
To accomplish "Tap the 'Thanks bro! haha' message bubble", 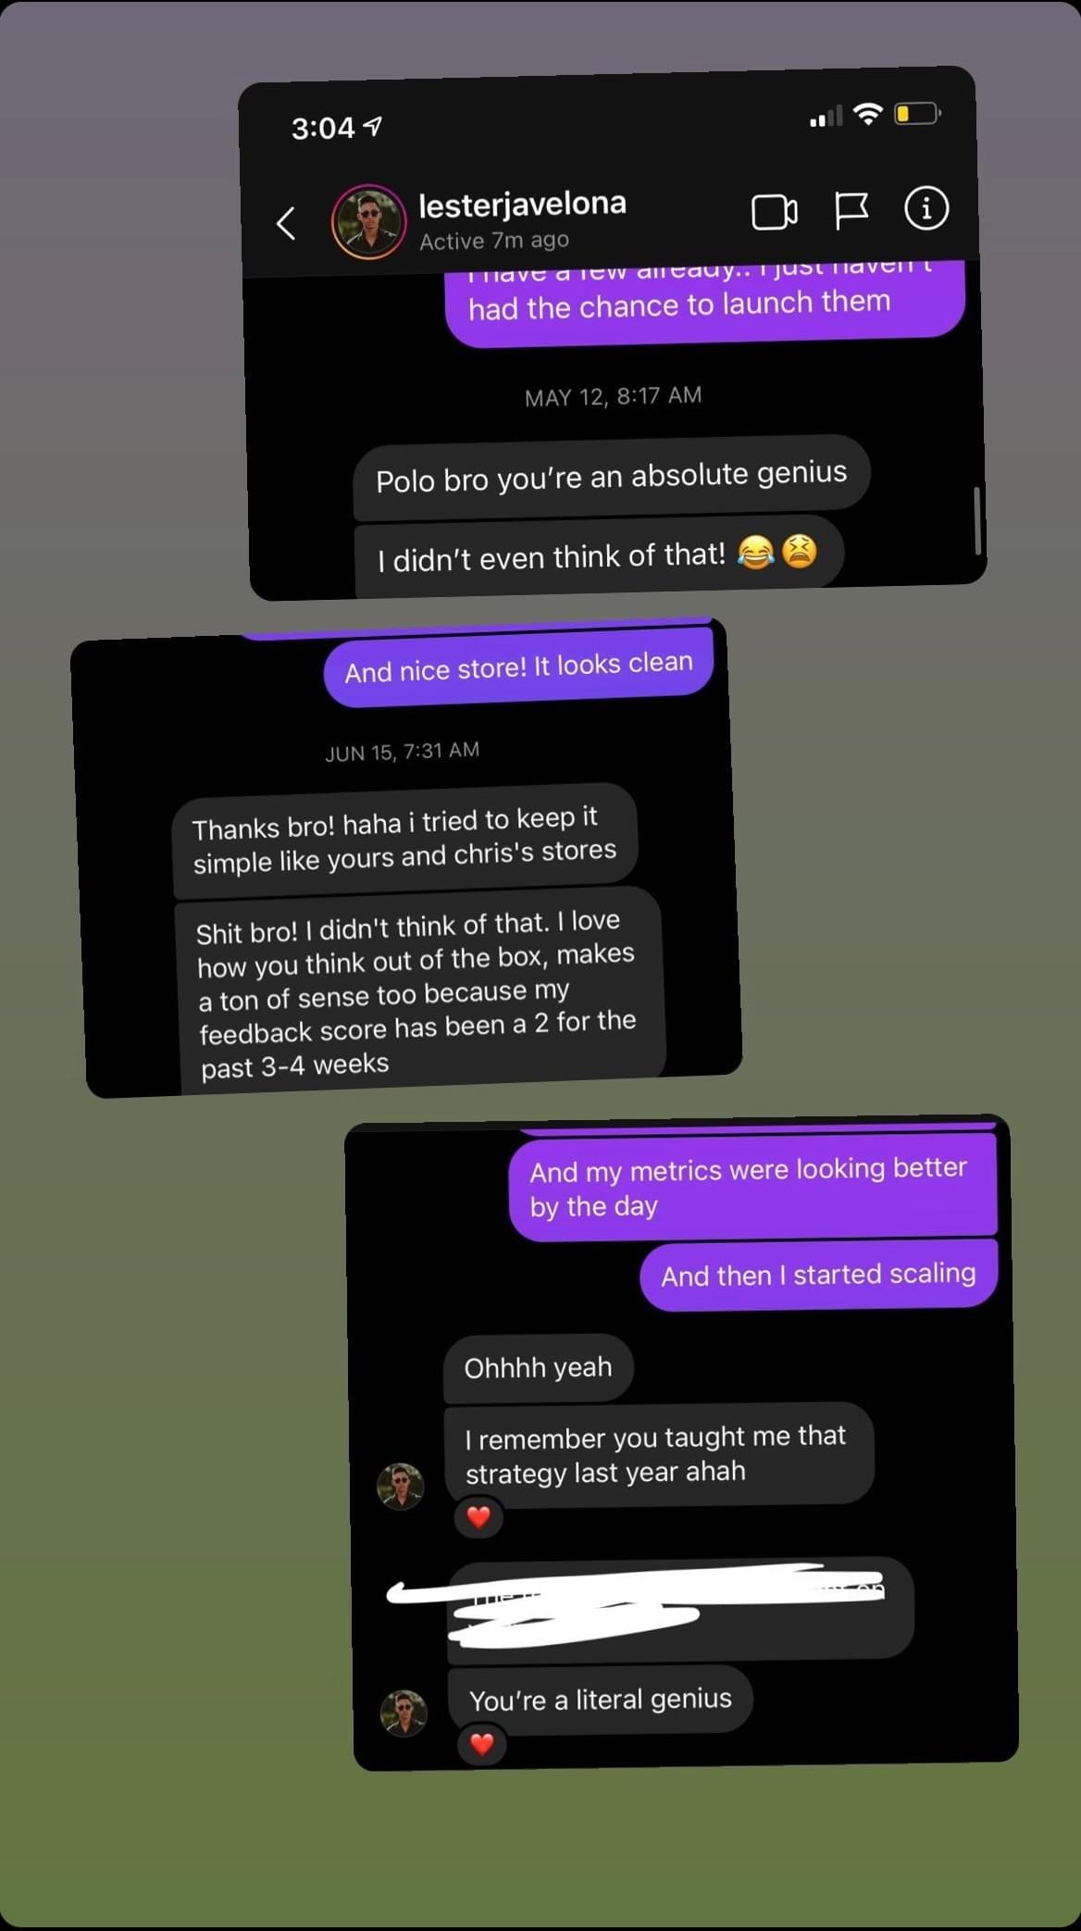I will tap(404, 841).
